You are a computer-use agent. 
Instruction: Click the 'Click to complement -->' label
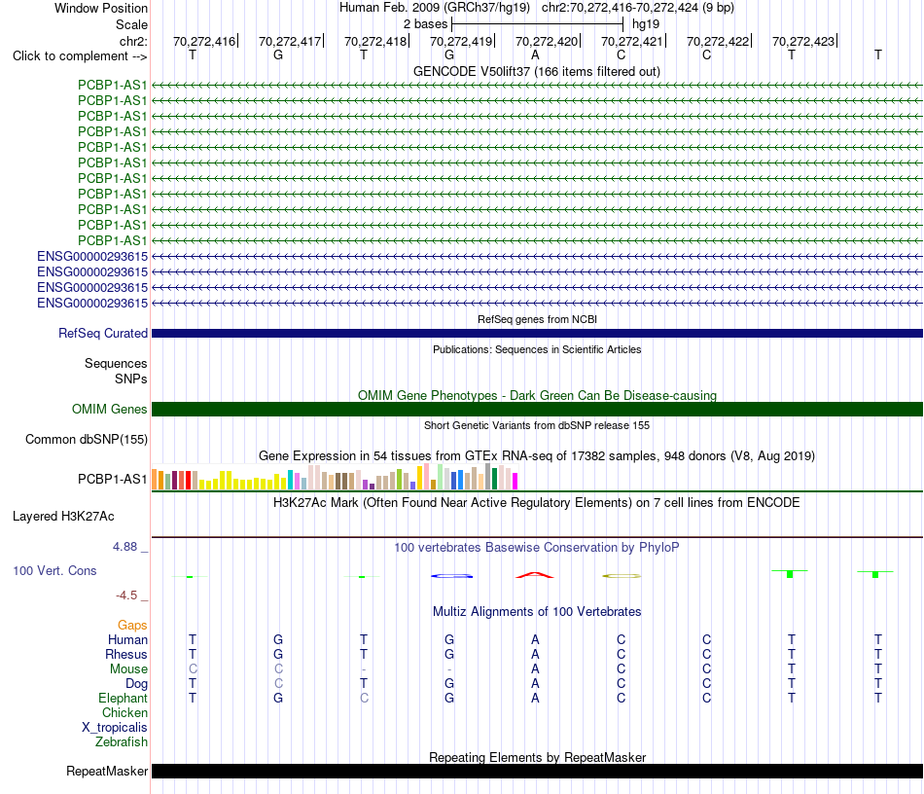point(80,56)
